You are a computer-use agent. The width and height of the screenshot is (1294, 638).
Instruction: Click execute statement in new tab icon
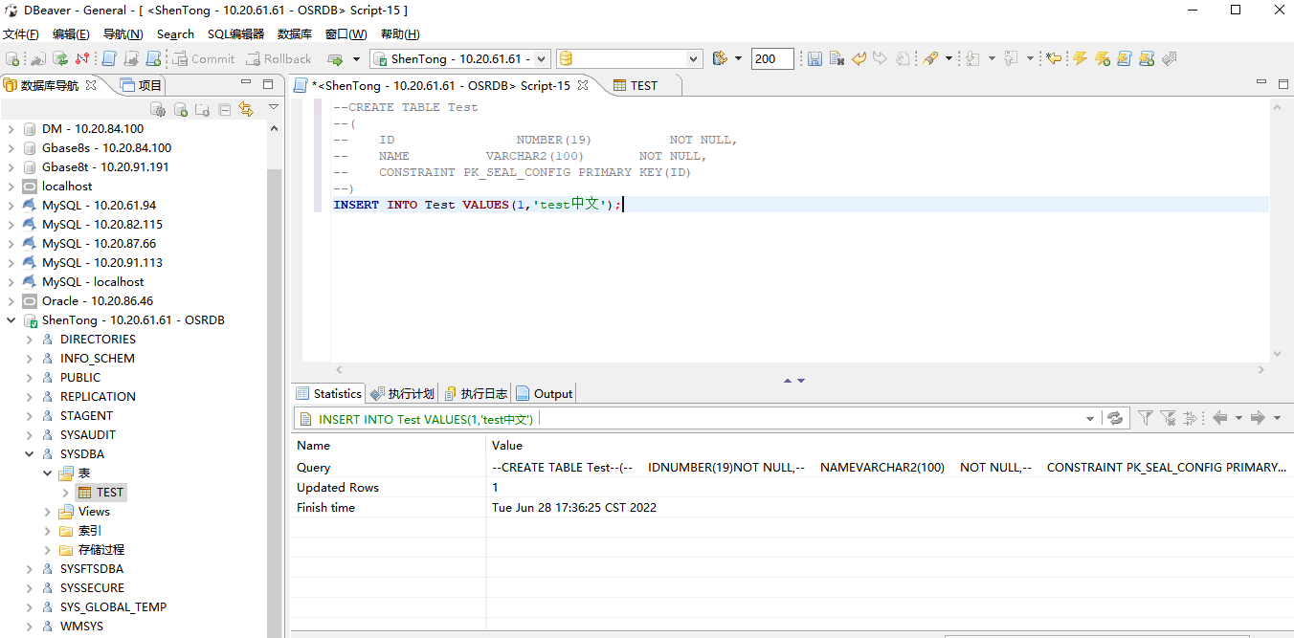[1102, 58]
